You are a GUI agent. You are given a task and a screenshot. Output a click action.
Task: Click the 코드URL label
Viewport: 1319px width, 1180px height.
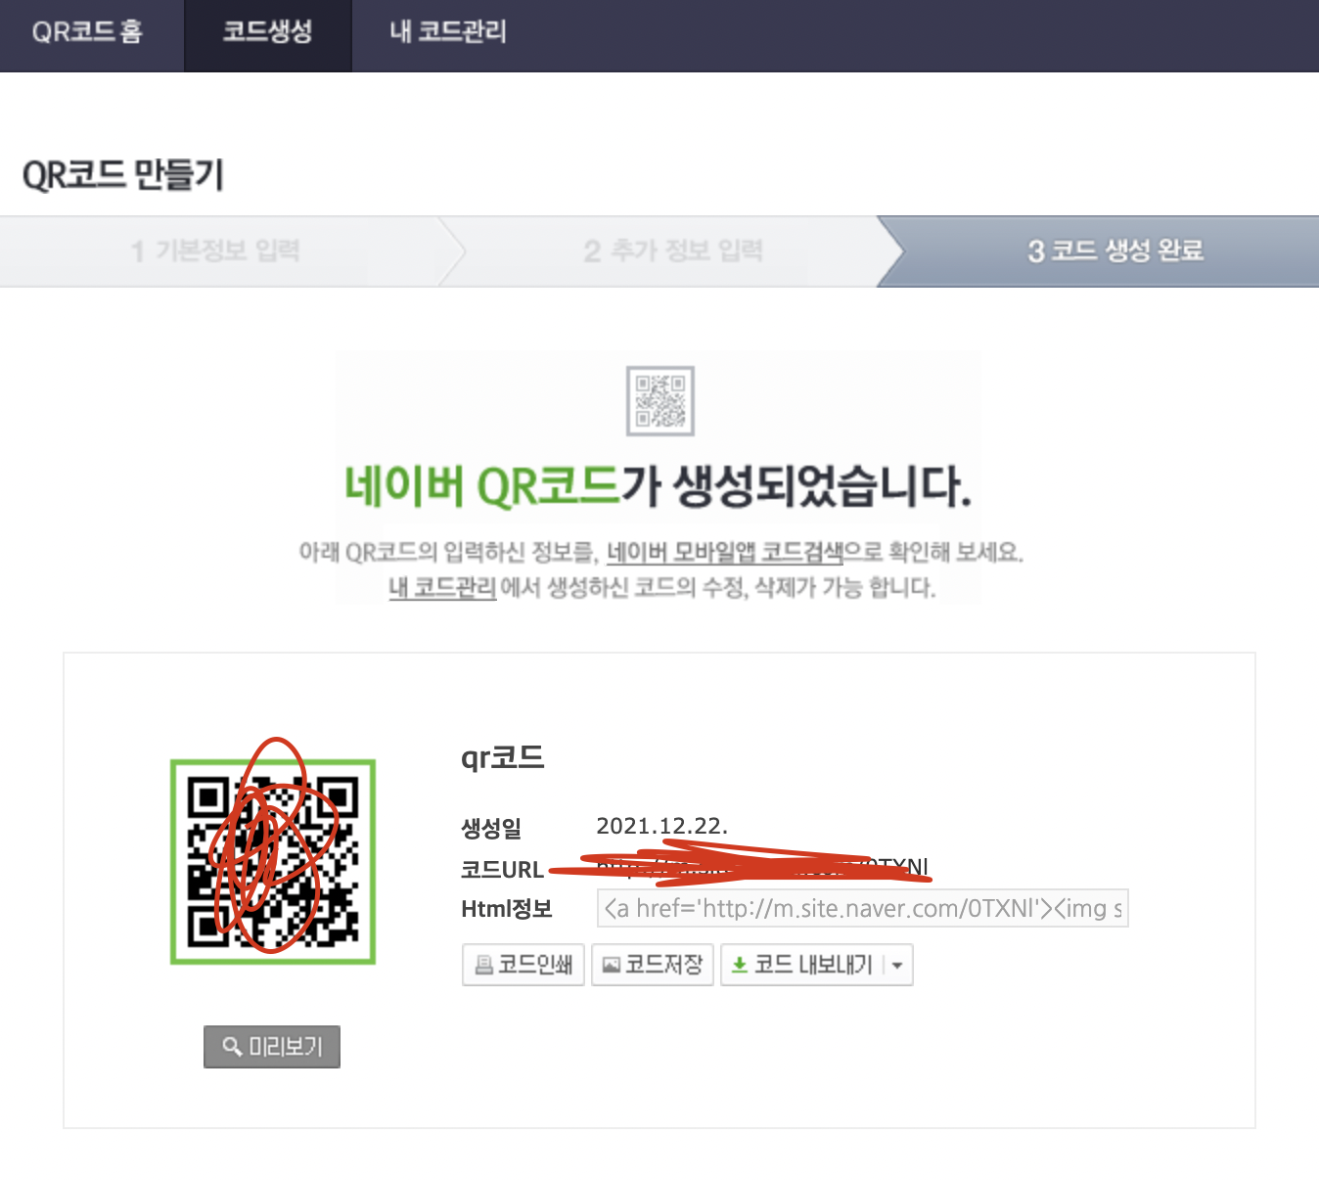pos(502,869)
